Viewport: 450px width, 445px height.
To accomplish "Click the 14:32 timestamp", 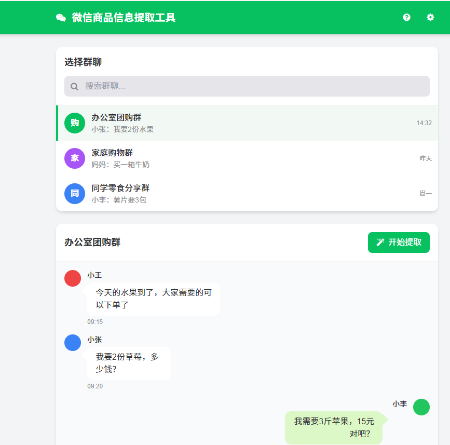I will pos(424,123).
